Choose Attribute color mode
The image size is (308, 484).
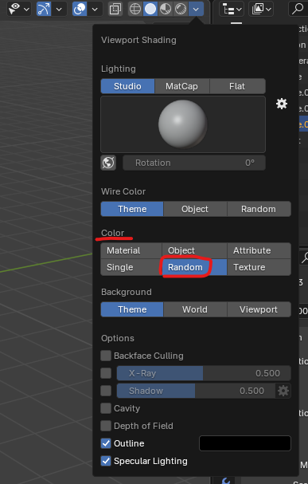coord(259,250)
